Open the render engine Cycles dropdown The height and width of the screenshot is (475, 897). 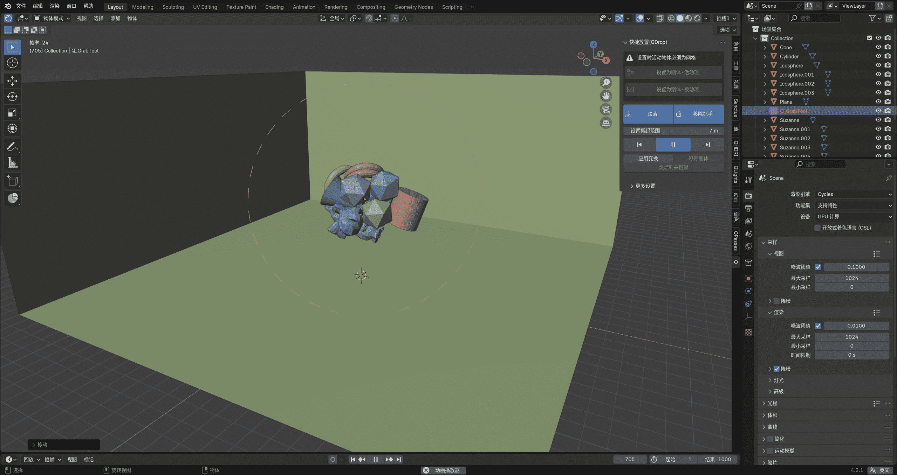[x=853, y=194]
